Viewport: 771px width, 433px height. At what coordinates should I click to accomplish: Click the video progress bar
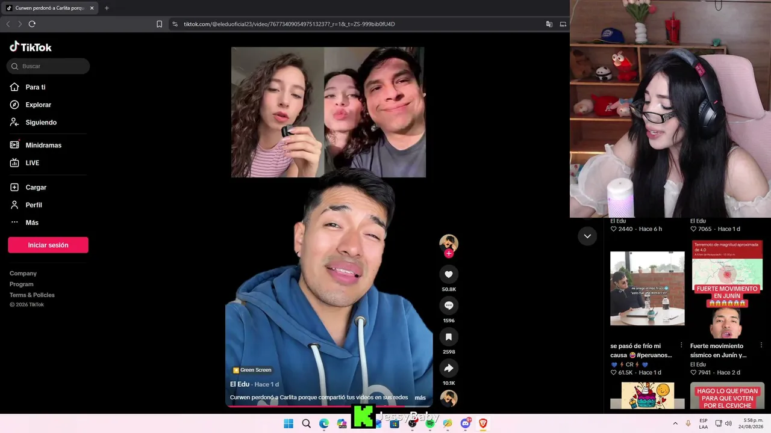[x=329, y=406]
